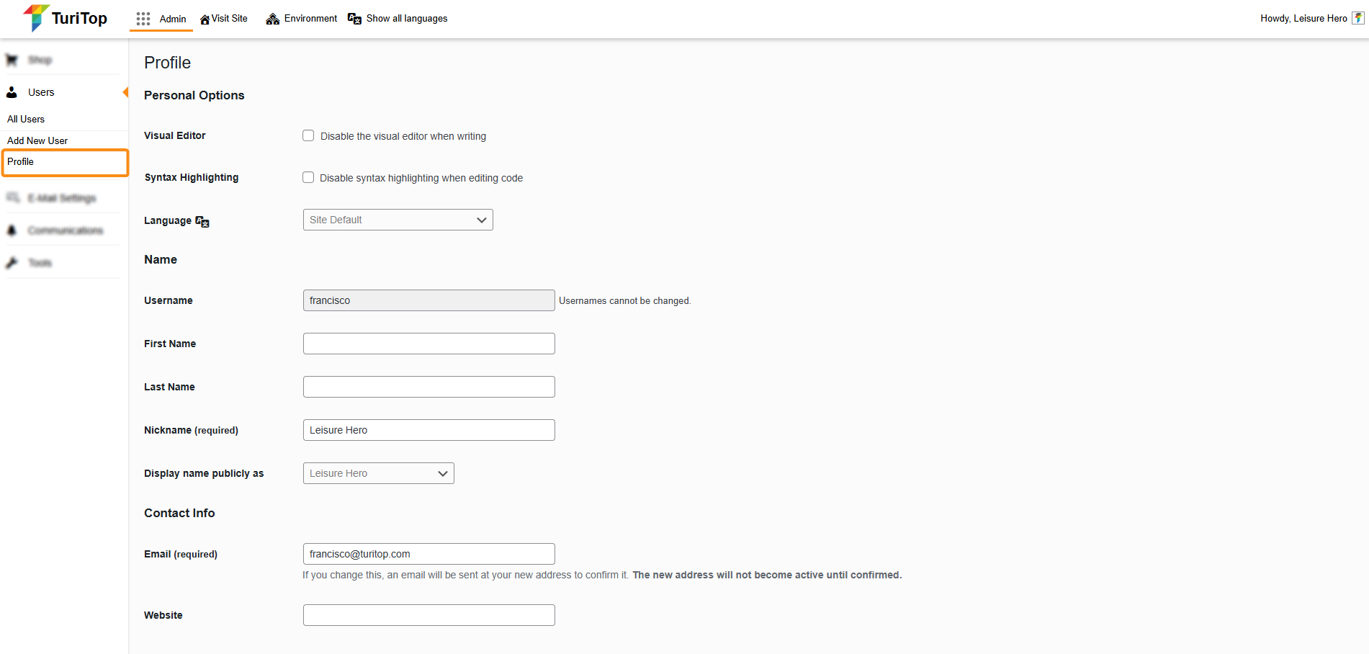Open All Users in the sidebar

coord(26,119)
